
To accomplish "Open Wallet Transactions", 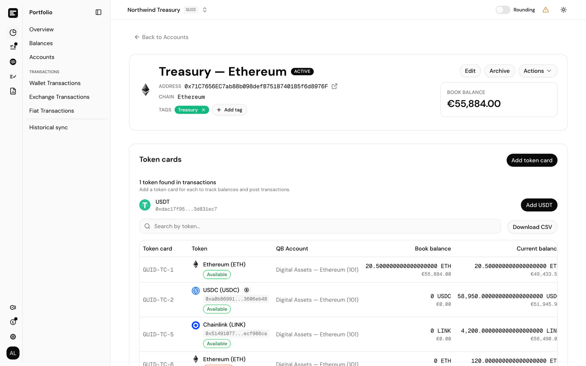I will click(x=55, y=83).
